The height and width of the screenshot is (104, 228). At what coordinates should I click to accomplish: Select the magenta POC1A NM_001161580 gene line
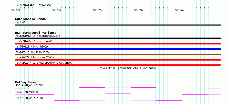pos(118,88)
